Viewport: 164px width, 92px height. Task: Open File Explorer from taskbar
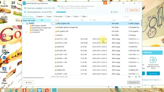click(32, 90)
